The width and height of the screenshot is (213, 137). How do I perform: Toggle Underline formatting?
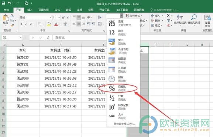click(x=31, y=24)
